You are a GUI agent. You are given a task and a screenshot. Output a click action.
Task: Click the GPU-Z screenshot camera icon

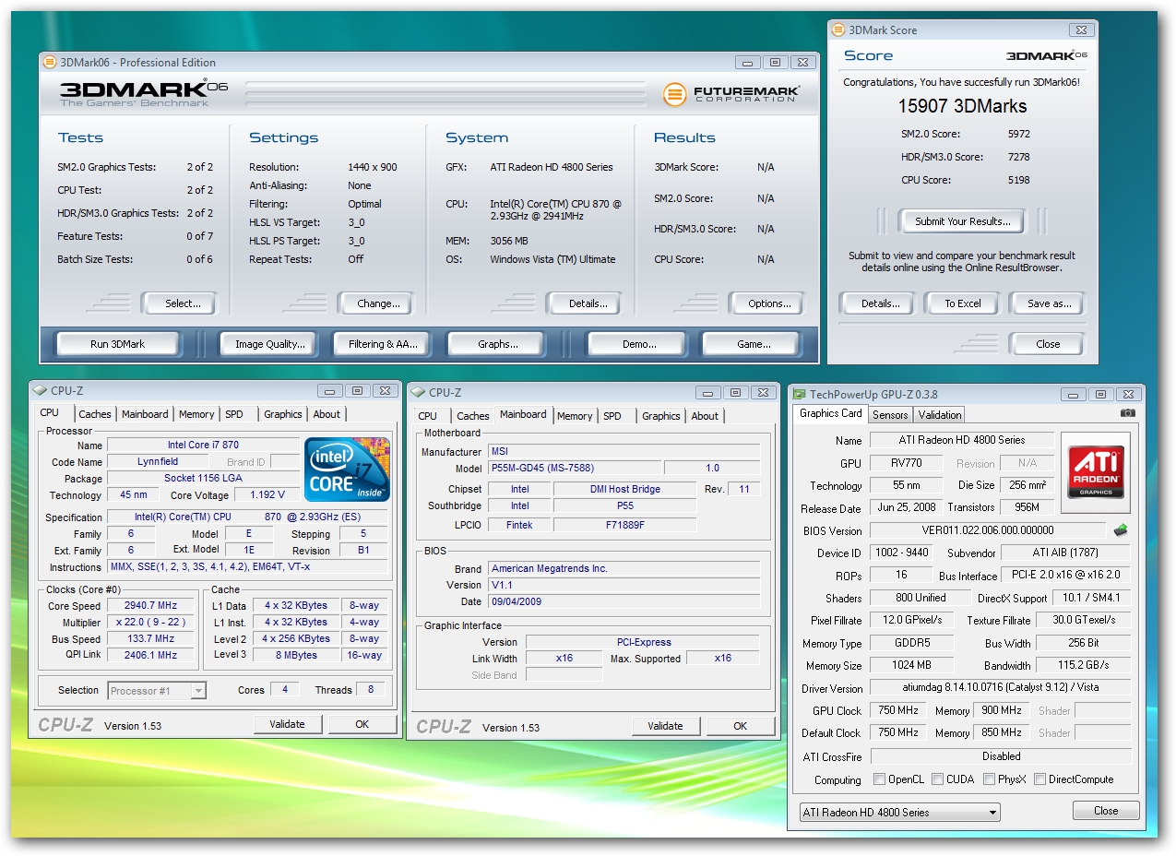[1127, 414]
